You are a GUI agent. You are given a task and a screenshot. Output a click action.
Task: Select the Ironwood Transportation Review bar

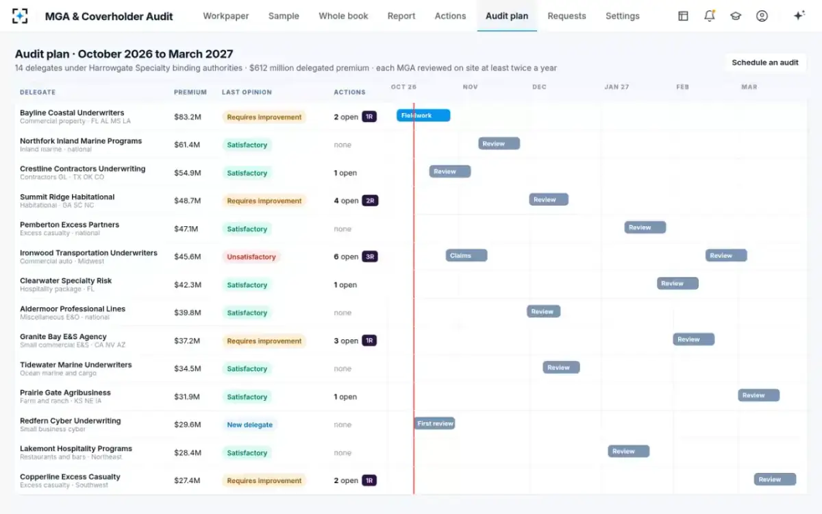(x=726, y=256)
